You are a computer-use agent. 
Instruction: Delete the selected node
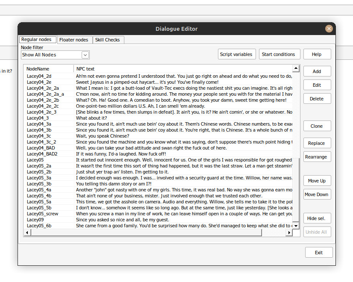[317, 99]
